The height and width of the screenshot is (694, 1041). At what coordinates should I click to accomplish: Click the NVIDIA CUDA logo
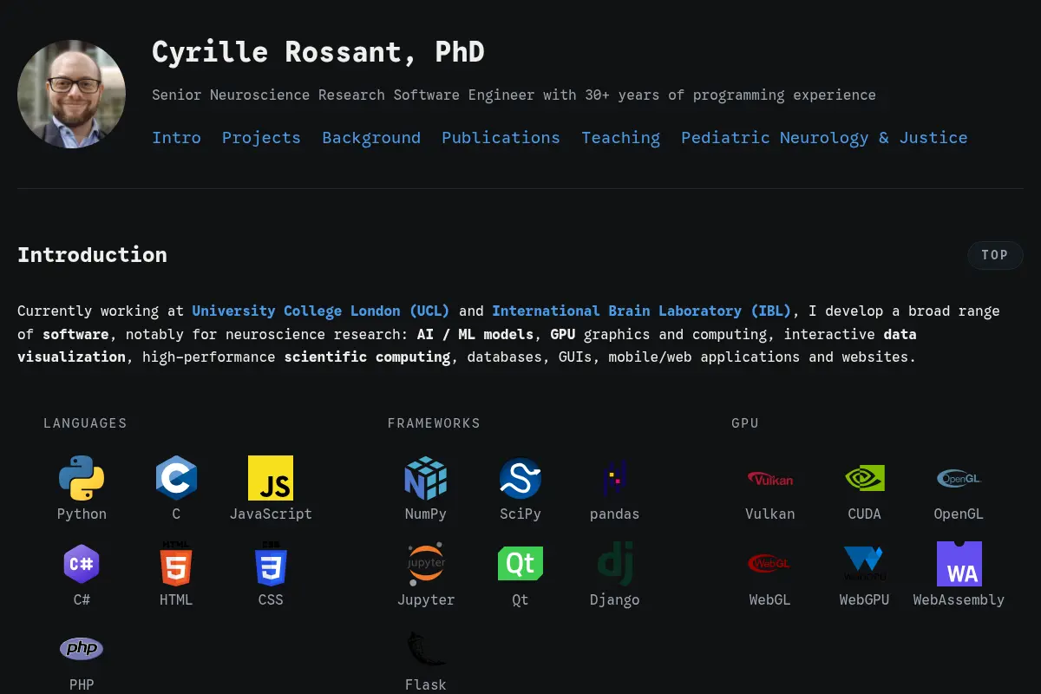click(865, 478)
